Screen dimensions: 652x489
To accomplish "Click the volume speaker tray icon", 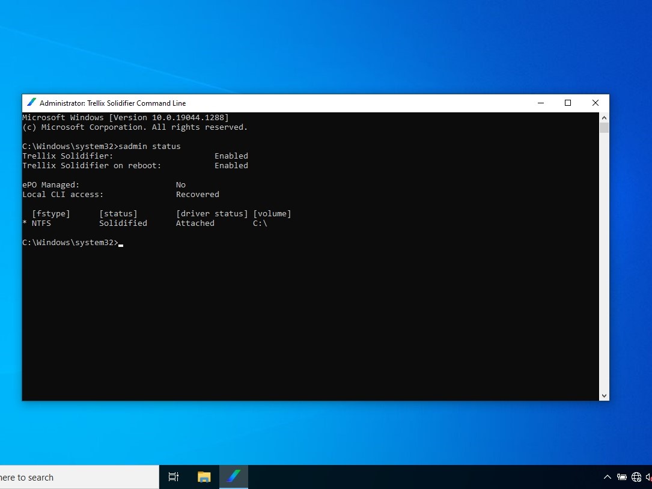I will click(x=648, y=477).
